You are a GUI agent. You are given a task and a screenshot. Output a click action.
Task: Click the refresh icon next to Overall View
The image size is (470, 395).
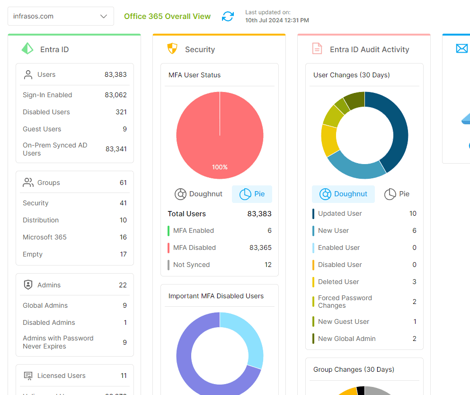coord(228,16)
